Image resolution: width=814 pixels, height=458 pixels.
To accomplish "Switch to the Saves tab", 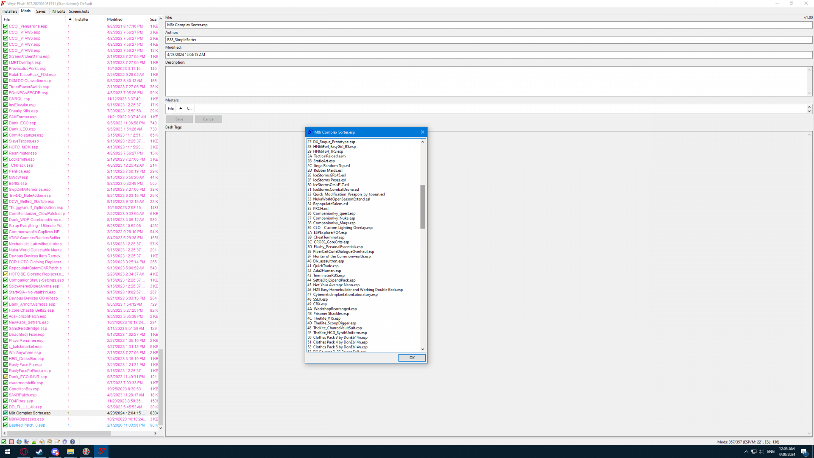I will [x=41, y=11].
